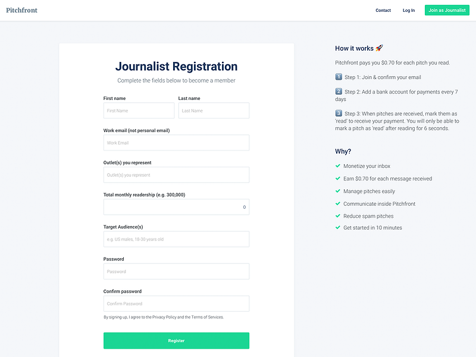Focus the Last Name field
The height and width of the screenshot is (357, 476).
tap(214, 111)
